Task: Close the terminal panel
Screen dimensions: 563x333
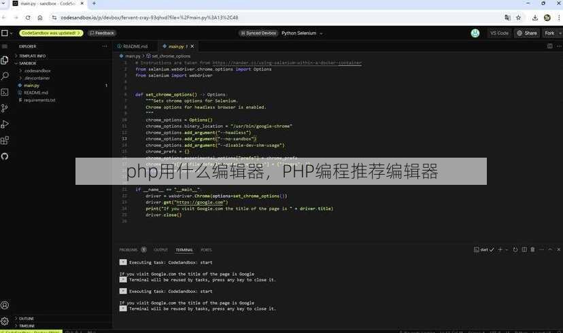Action: tap(559, 249)
